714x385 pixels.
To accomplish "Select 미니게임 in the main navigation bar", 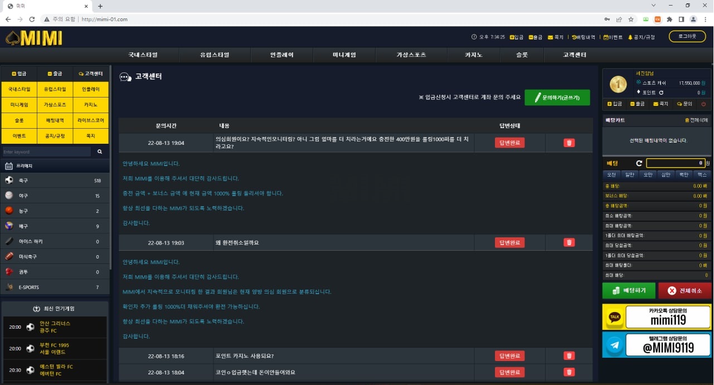I will click(x=344, y=55).
